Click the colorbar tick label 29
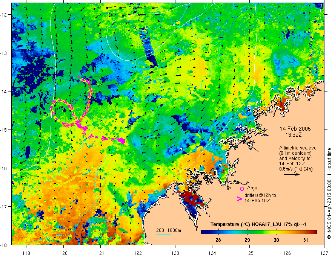The image size is (332, 256). click(247, 240)
